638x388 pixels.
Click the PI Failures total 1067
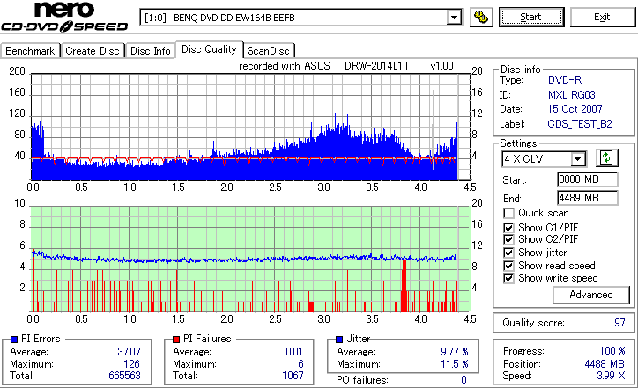(x=293, y=376)
